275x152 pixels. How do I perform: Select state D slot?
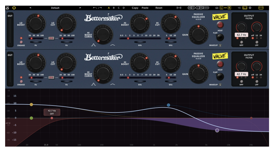pos(124,8)
